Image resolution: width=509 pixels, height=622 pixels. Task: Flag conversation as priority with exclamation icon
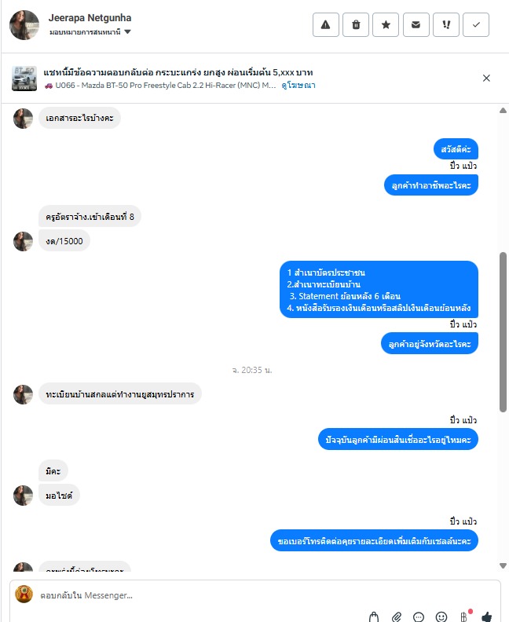point(446,24)
